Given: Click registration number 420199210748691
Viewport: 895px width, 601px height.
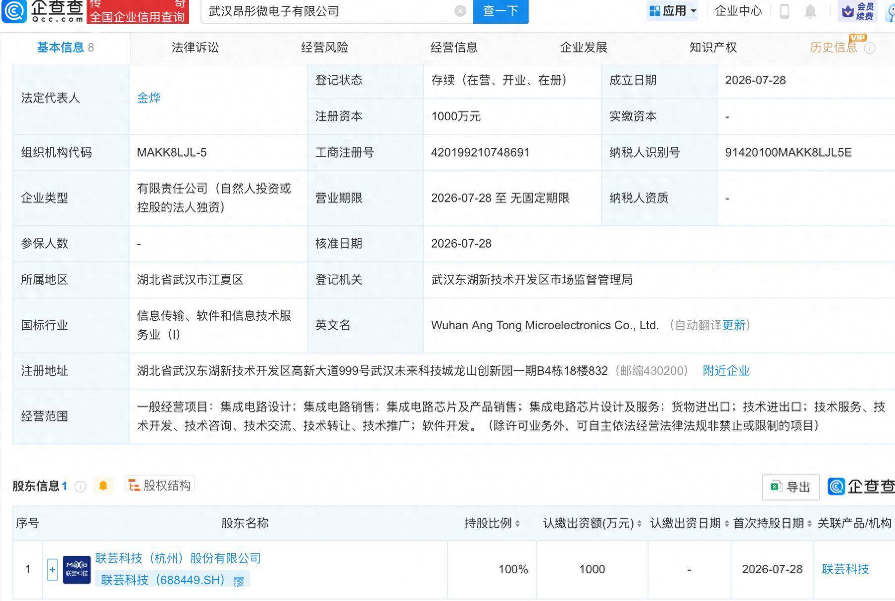Looking at the screenshot, I should 480,152.
